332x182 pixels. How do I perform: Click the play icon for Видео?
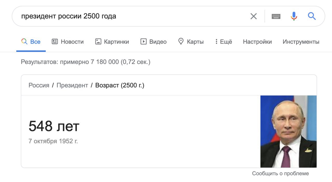143,42
